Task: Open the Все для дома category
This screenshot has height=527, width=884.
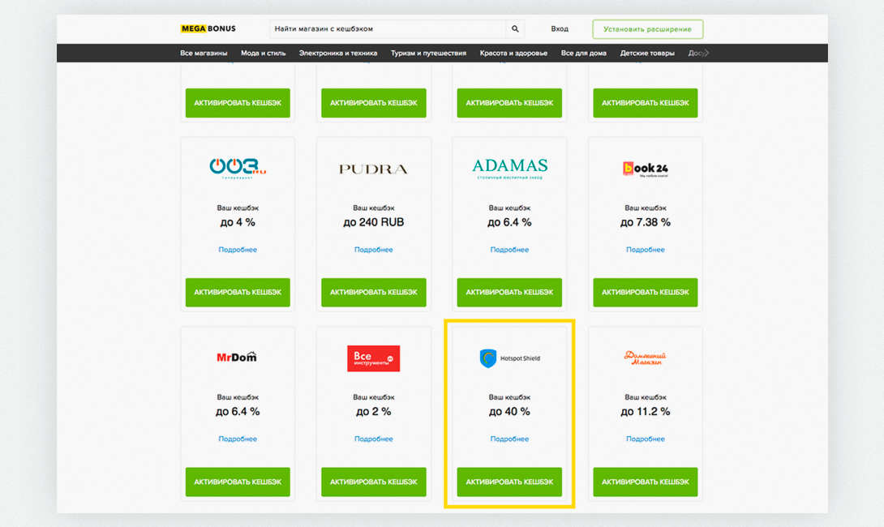Action: coord(583,53)
